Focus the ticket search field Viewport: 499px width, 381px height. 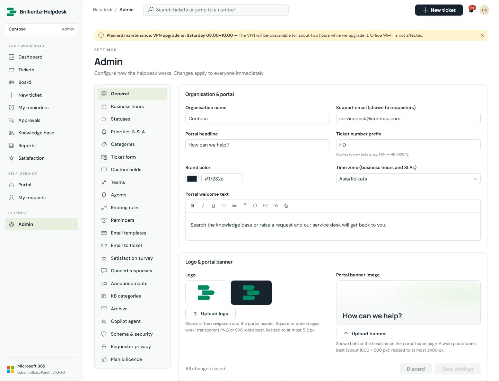point(216,10)
